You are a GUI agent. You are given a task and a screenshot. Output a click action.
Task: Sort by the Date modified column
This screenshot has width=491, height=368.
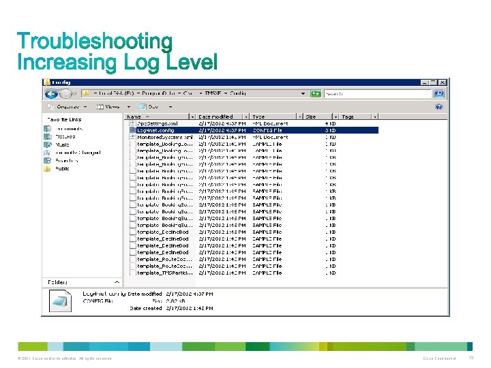click(220, 117)
